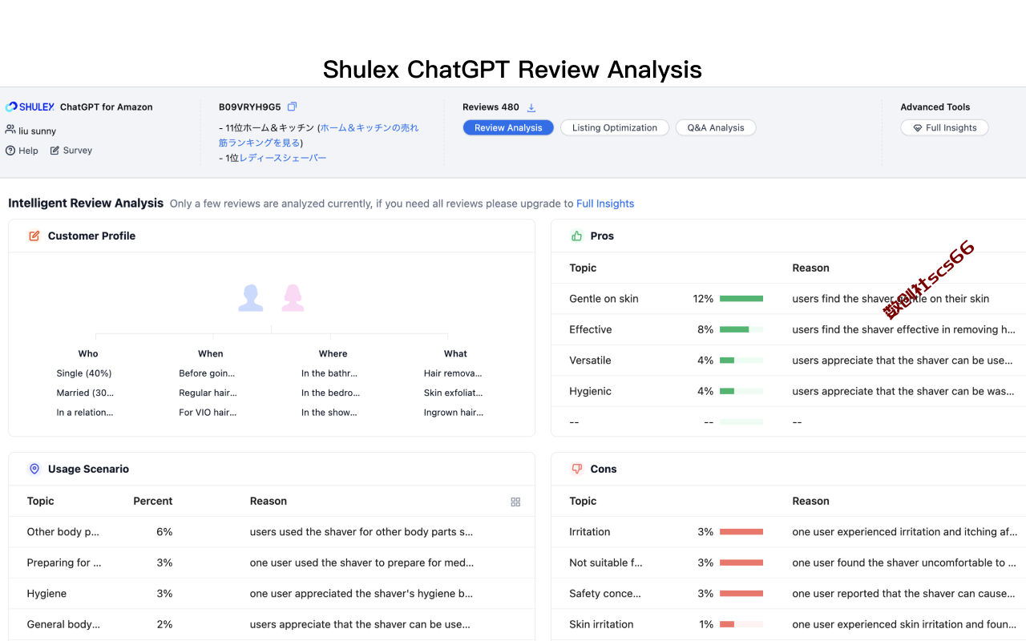This screenshot has width=1026, height=641.
Task: Click the Hygienic 4% progress bar
Action: click(741, 391)
